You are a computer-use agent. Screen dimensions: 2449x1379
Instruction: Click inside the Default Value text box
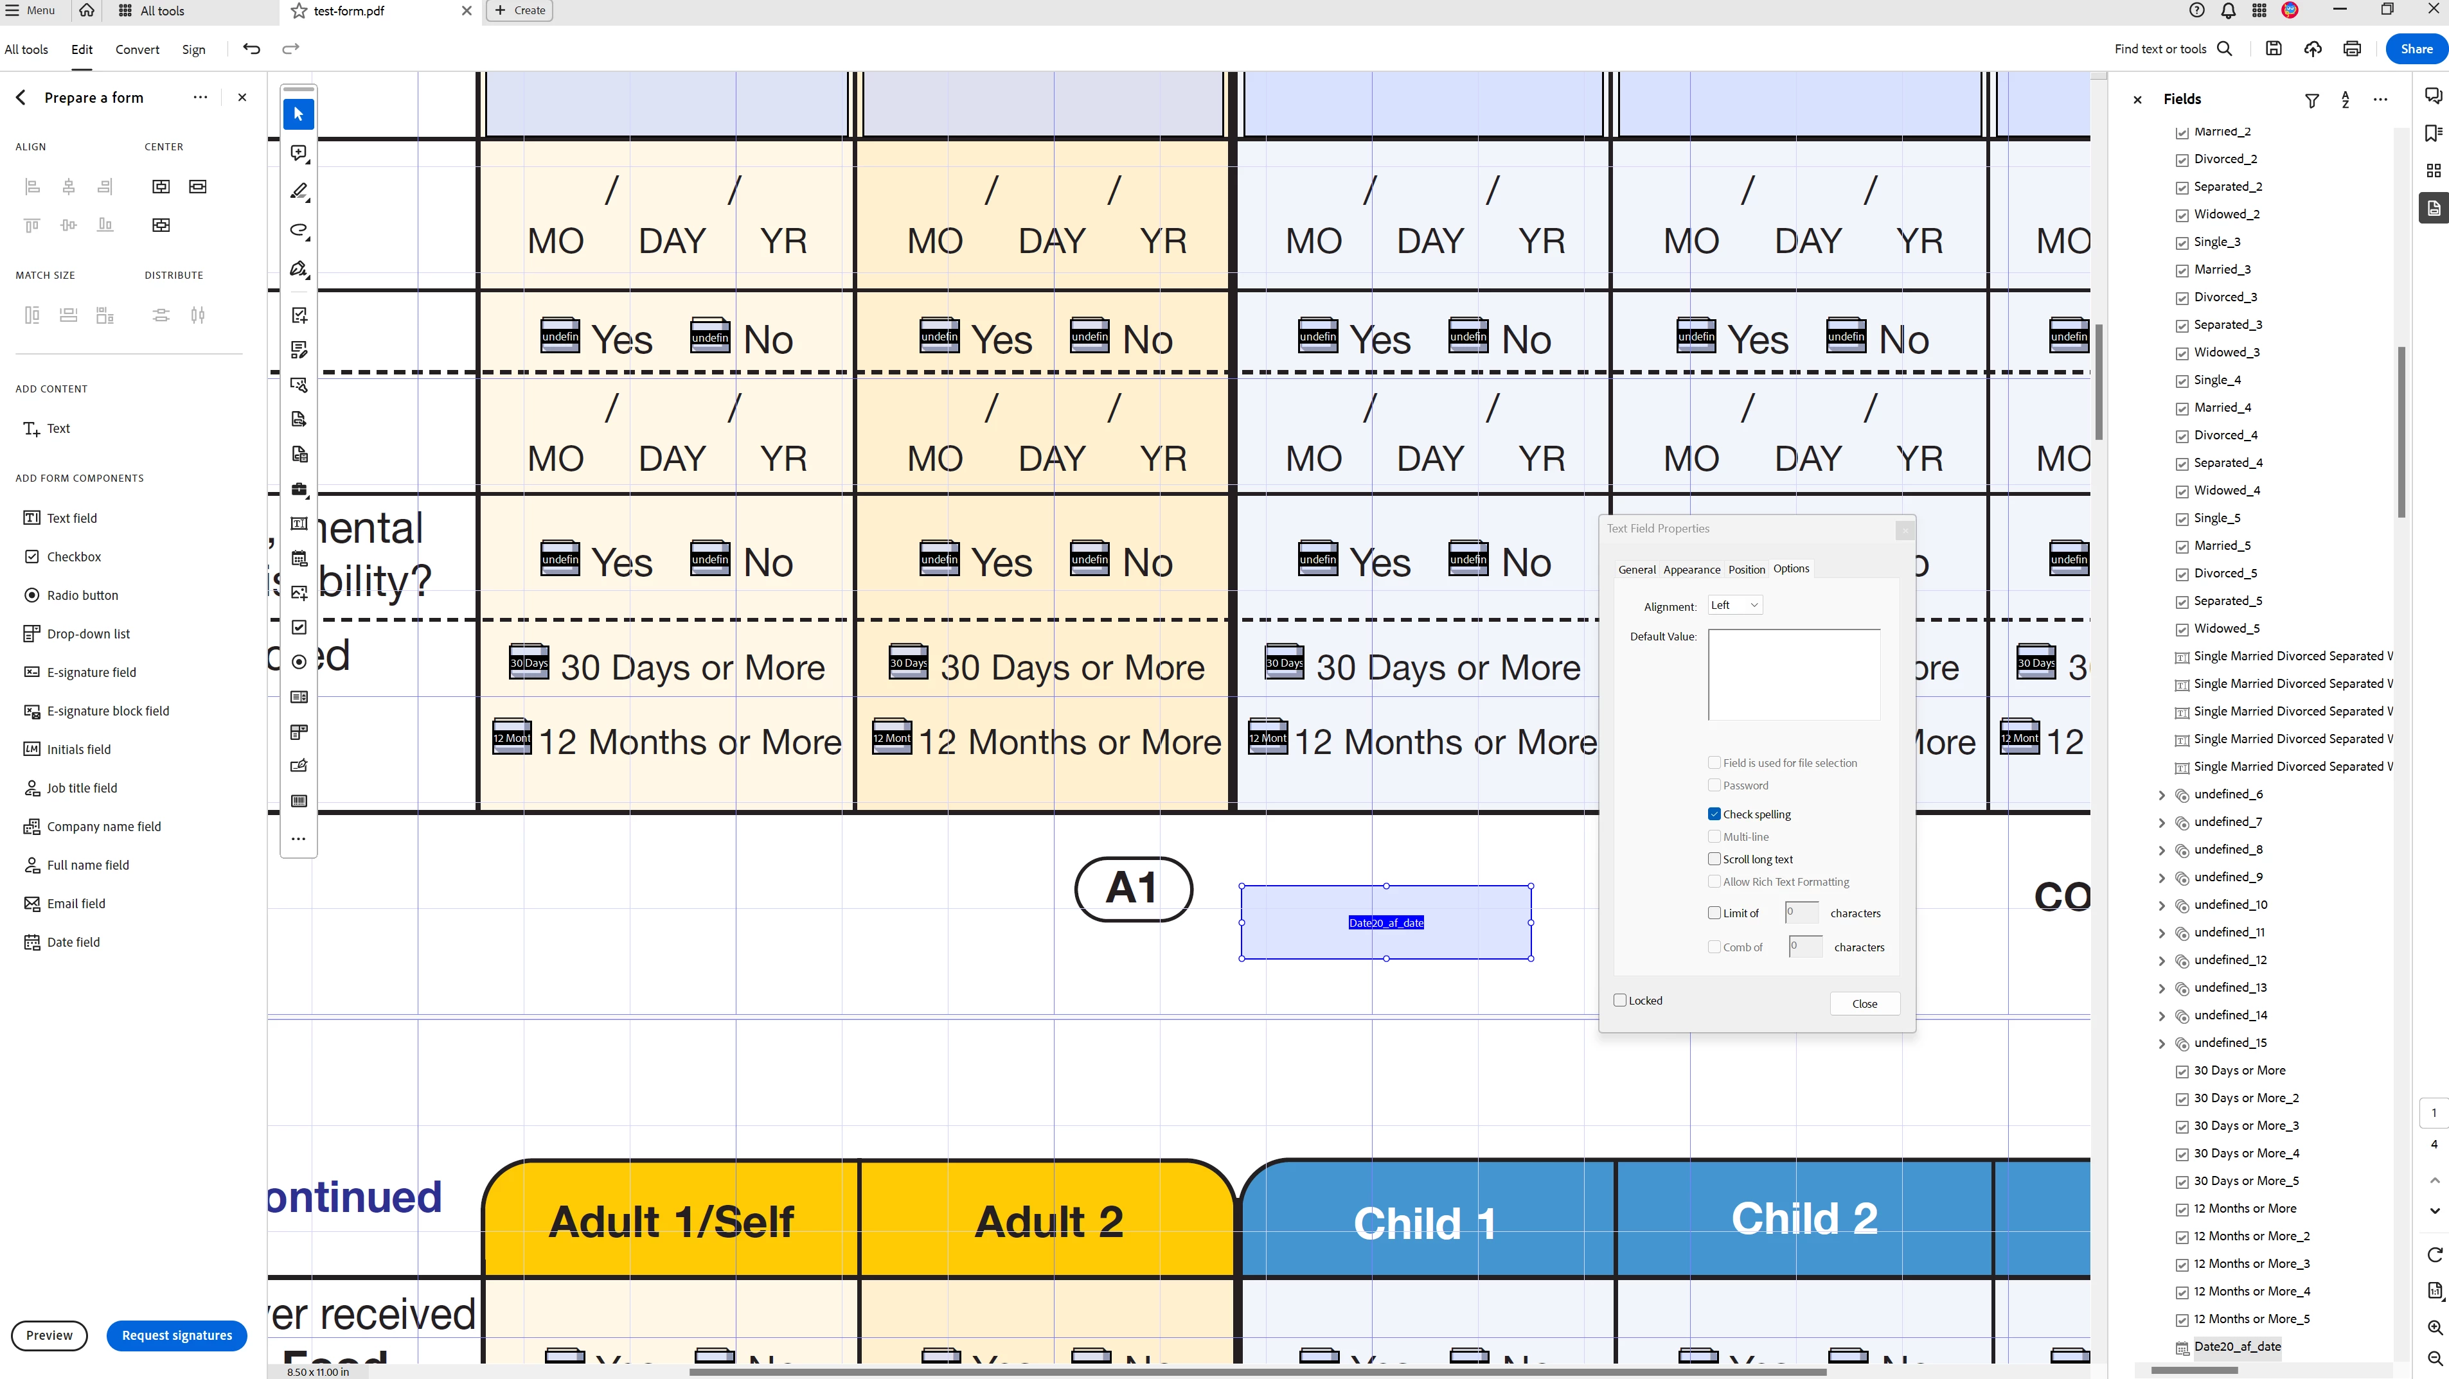click(1794, 674)
